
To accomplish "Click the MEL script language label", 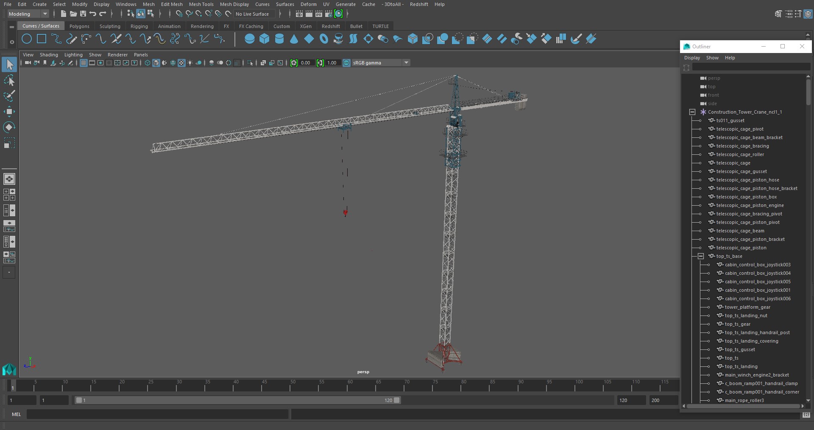I will coord(16,414).
